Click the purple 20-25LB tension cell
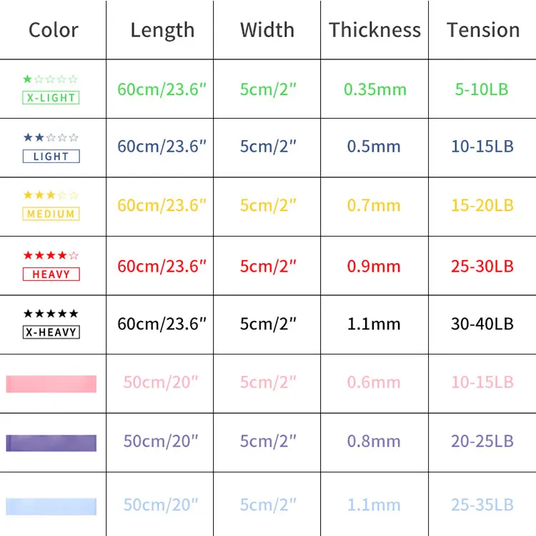536x536 pixels. click(x=482, y=441)
